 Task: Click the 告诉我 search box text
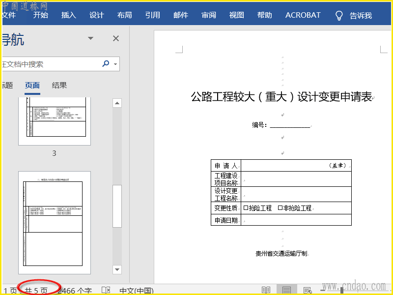(361, 16)
